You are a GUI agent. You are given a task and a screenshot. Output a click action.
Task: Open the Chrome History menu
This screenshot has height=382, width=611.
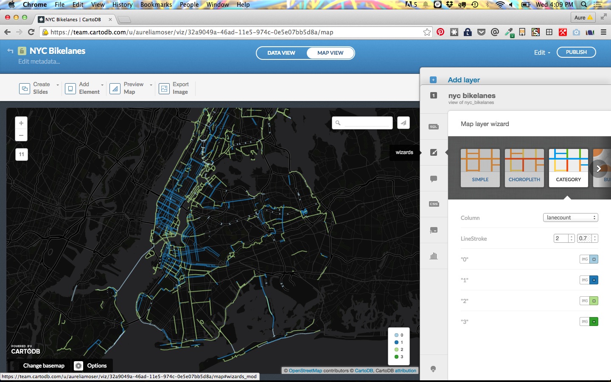(x=122, y=5)
